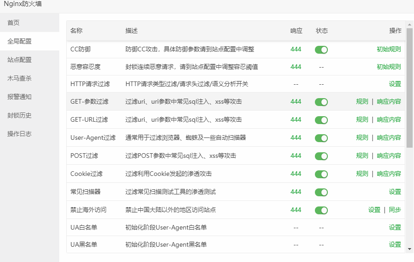Open 响应内容 for User-Agent过滤
The height and width of the screenshot is (262, 414).
tap(389, 137)
